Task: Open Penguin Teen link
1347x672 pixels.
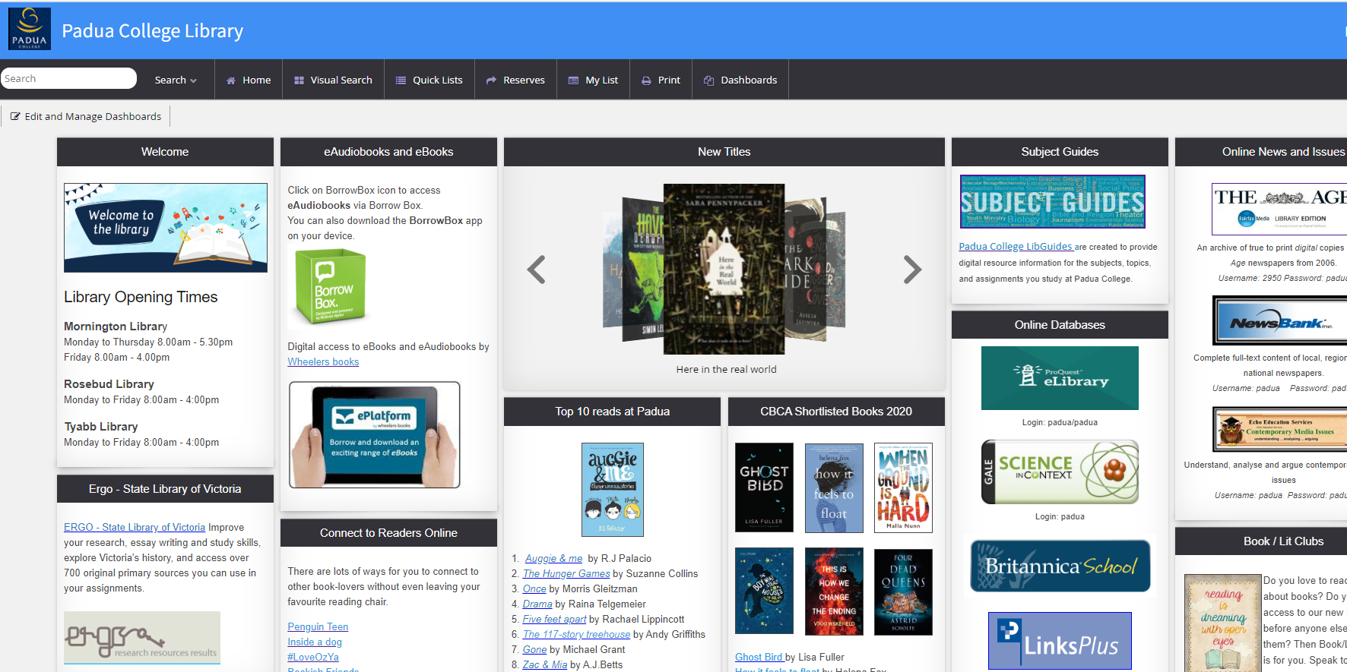Action: [x=318, y=627]
